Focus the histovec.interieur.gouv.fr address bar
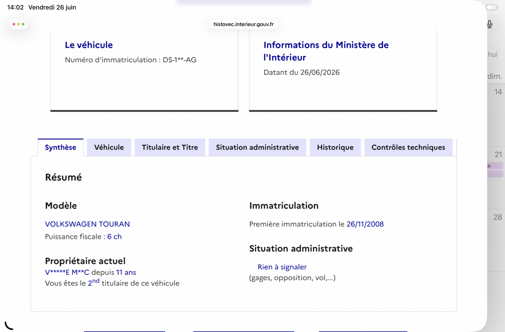The image size is (505, 332). click(244, 24)
